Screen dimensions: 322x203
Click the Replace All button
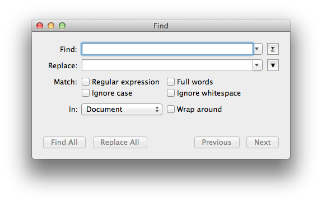point(120,142)
